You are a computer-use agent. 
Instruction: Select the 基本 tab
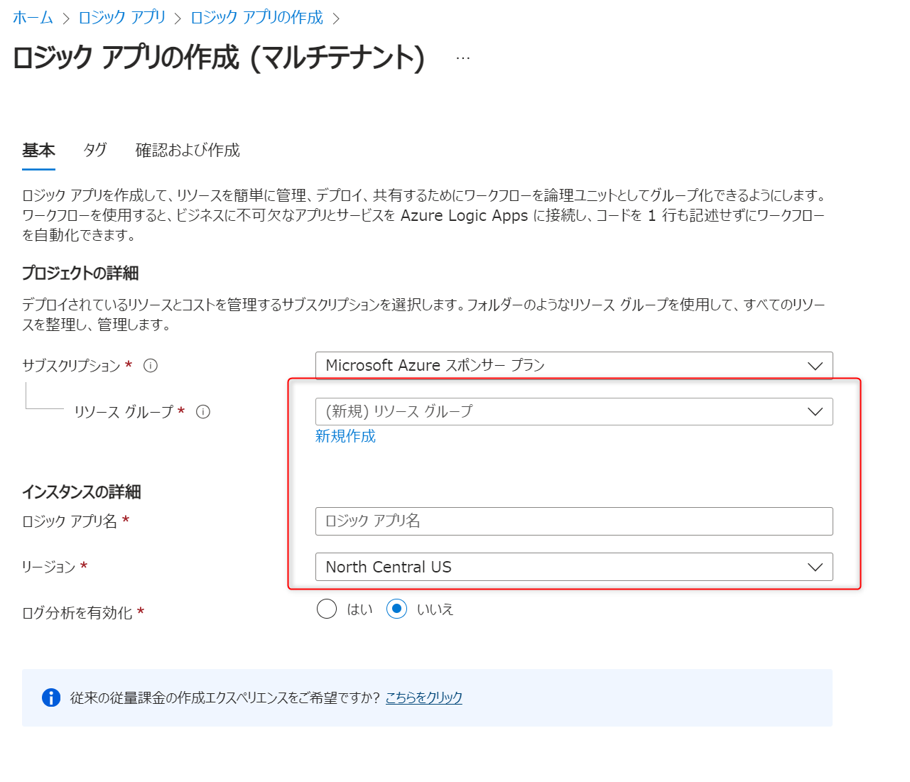(38, 150)
